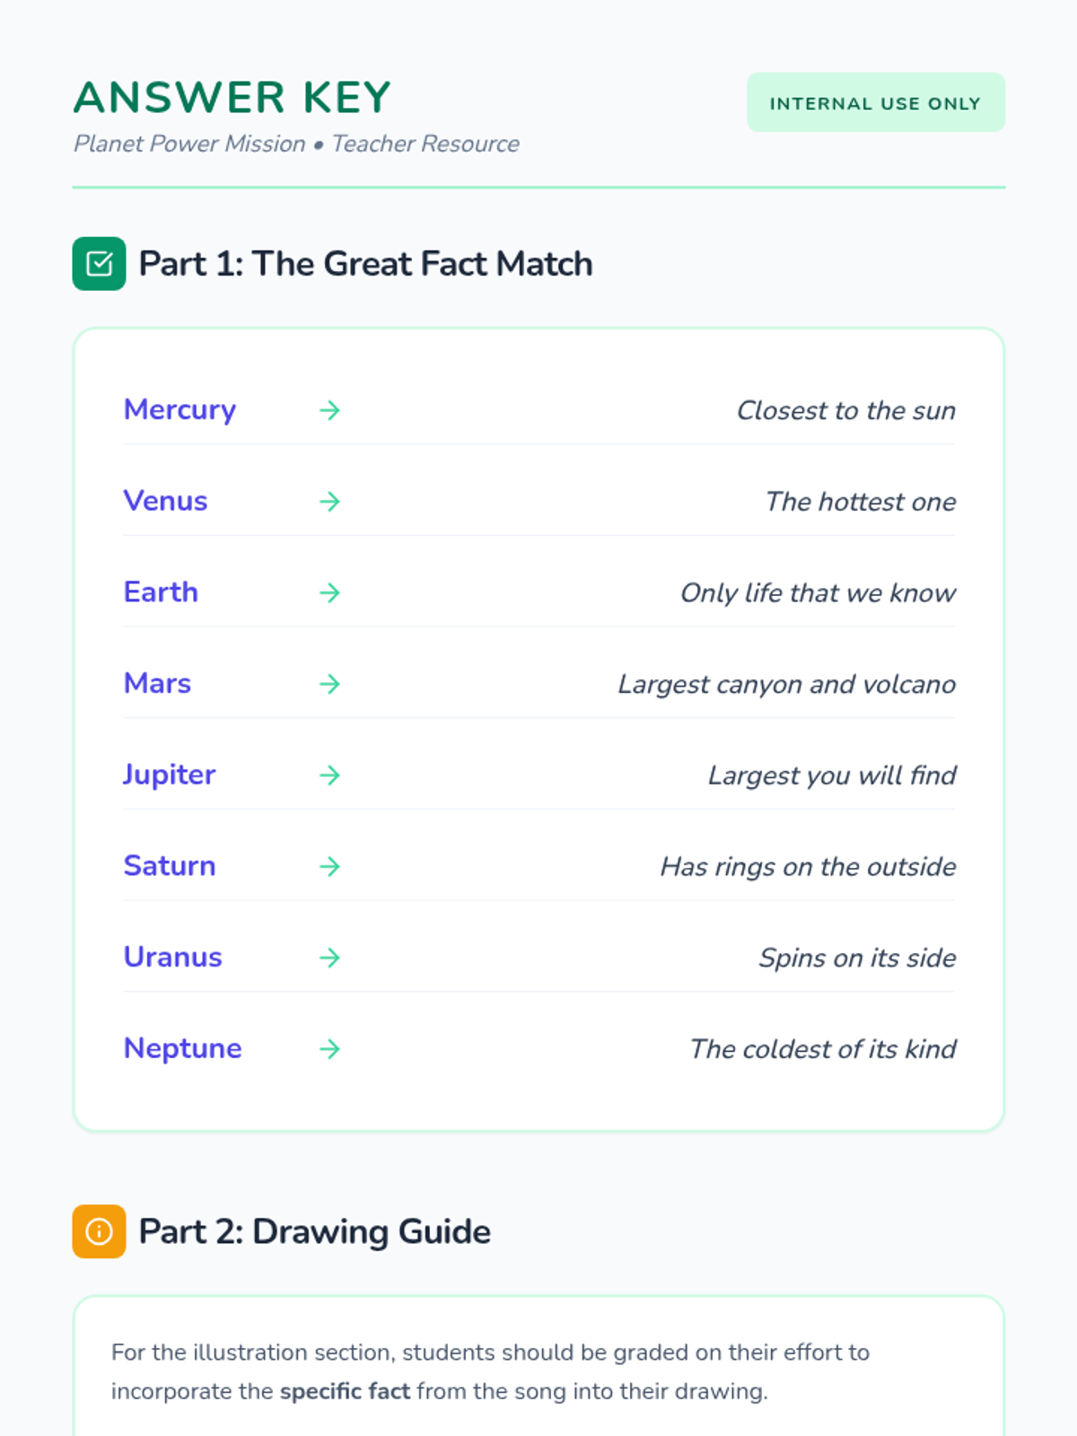Click the Answer Key title
Image resolution: width=1077 pixels, height=1436 pixels.
click(232, 98)
